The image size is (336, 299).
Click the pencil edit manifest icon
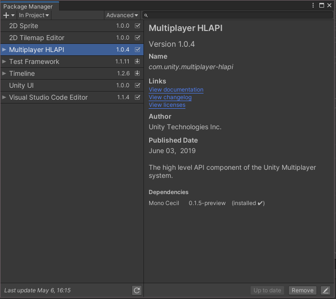[x=326, y=290]
